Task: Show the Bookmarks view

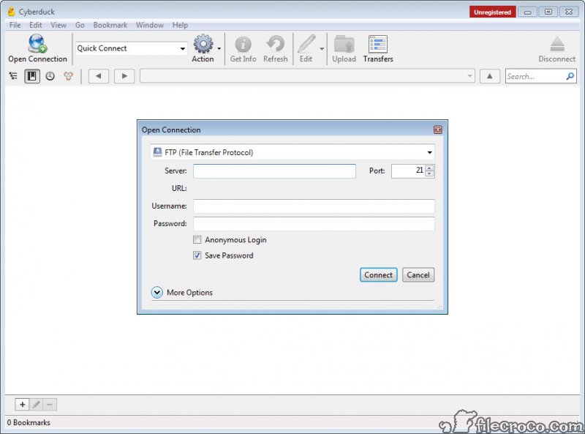Action: coord(32,76)
